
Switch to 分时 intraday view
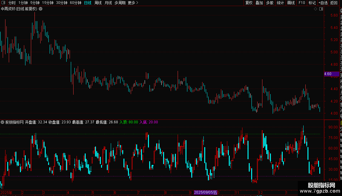pos(12,3)
